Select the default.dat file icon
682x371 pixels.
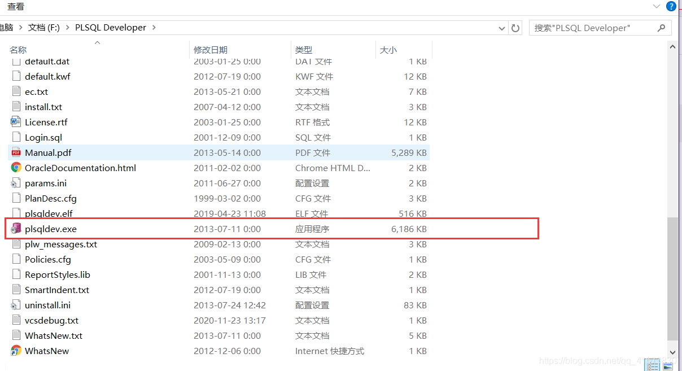point(16,61)
